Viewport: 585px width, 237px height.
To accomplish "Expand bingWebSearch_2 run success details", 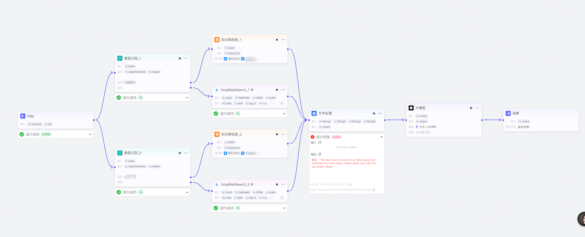I will 284,208.
